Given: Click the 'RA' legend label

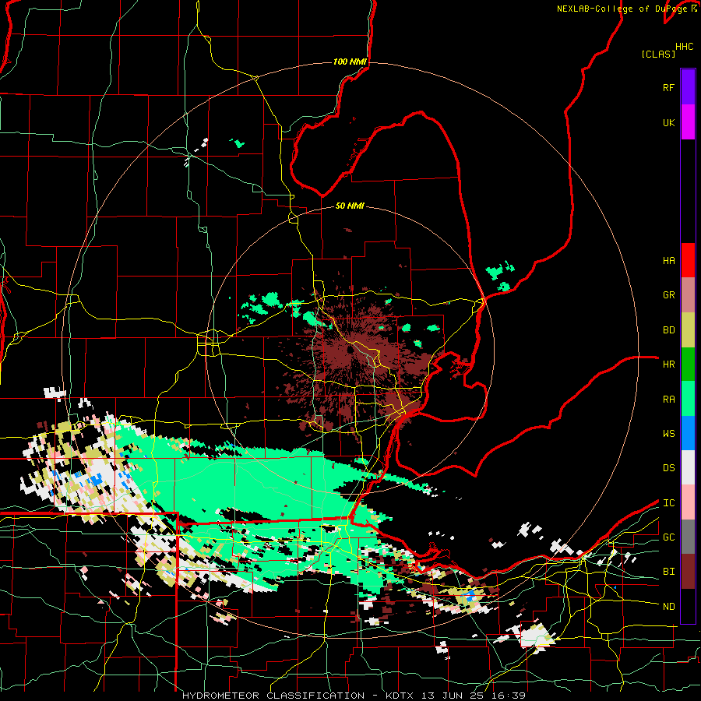Looking at the screenshot, I should (x=668, y=400).
